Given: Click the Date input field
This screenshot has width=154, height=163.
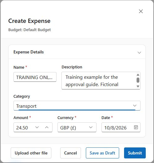Looking at the screenshot, I should pos(121,127).
